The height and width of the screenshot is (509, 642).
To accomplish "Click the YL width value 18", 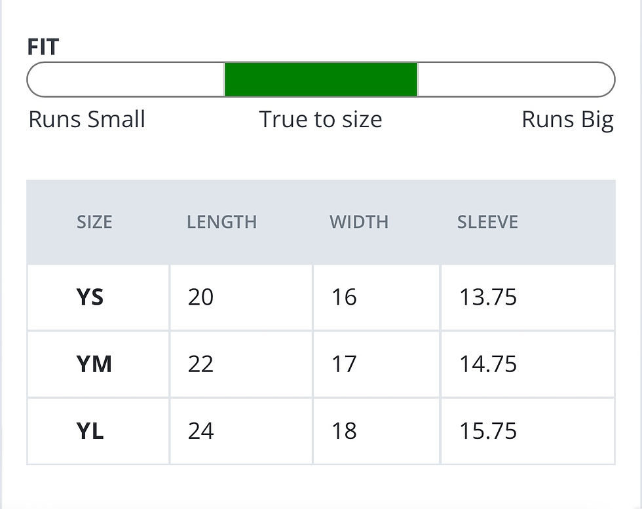I will (x=344, y=431).
